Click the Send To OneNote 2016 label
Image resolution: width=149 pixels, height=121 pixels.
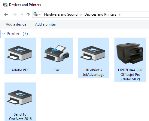click(20, 116)
